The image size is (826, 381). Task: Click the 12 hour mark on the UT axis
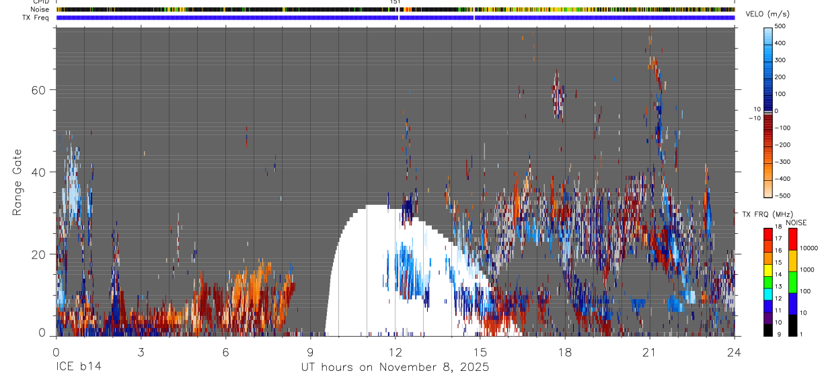tap(395, 352)
